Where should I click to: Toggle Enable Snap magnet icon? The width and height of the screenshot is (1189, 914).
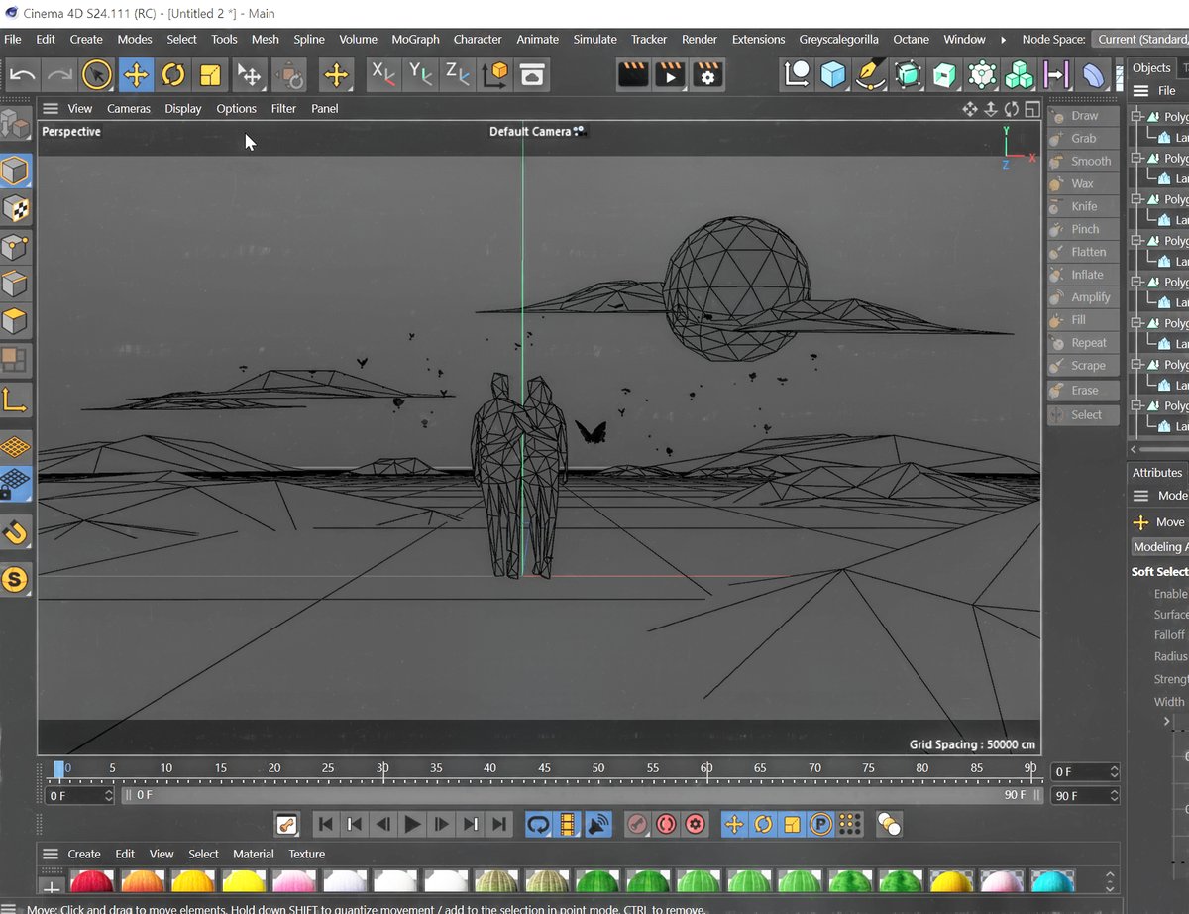click(x=15, y=533)
